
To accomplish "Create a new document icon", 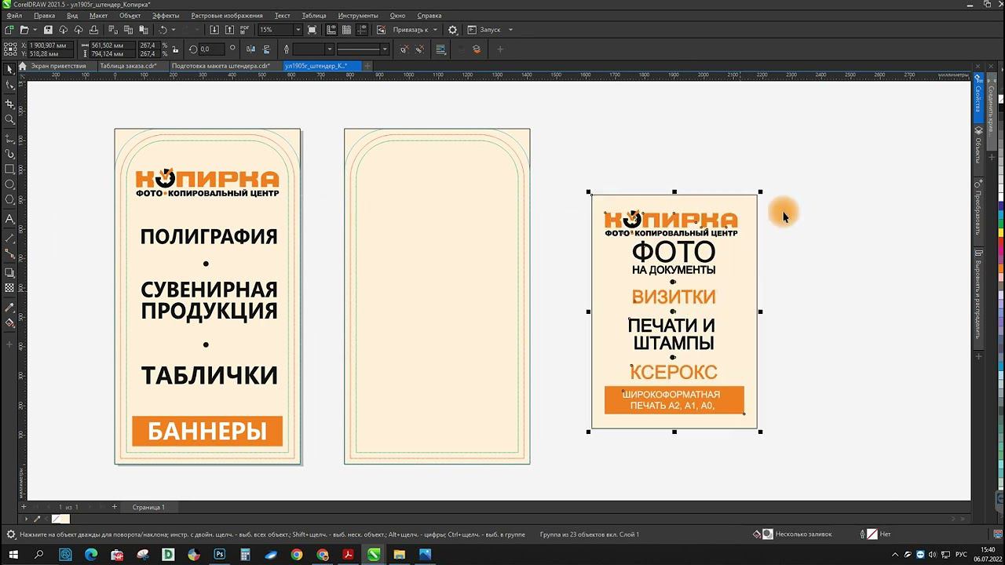I will 9,30.
